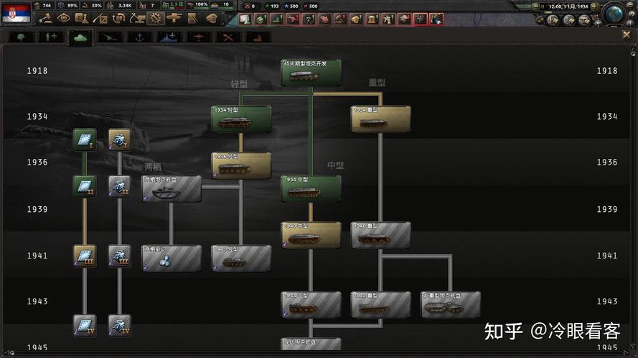This screenshot has width=638, height=358.
Task: Select Armor I technology icon
Action: (x=85, y=140)
